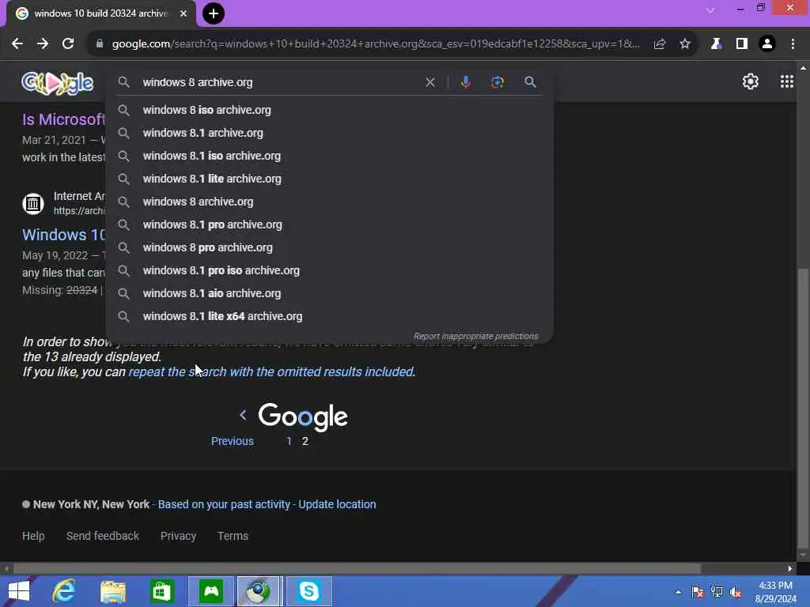This screenshot has height=607, width=810.
Task: Click the share page icon in address bar
Action: 659,44
